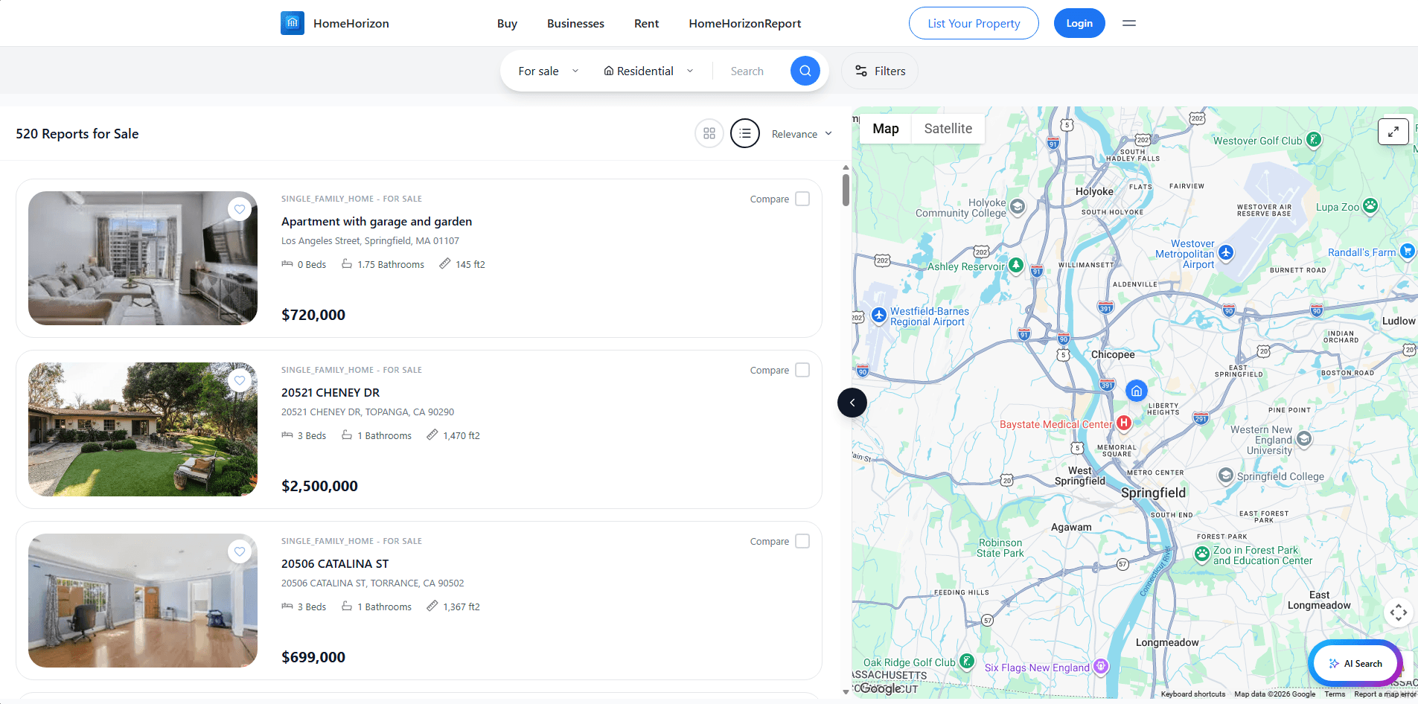Viewport: 1418px width, 704px height.
Task: Click Springfield College map marker
Action: [1225, 476]
